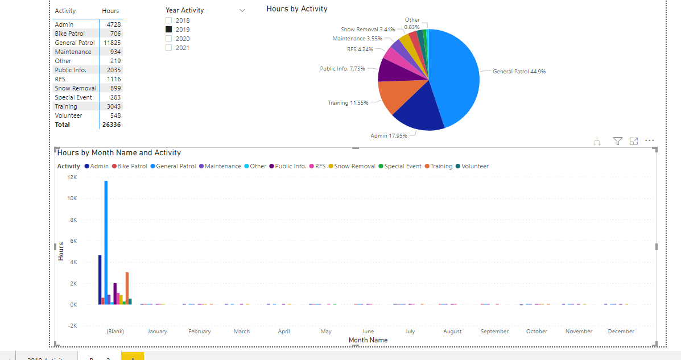The image size is (681, 360).
Task: Click the purple Public Info. bar in (Blank)
Action: point(115,294)
